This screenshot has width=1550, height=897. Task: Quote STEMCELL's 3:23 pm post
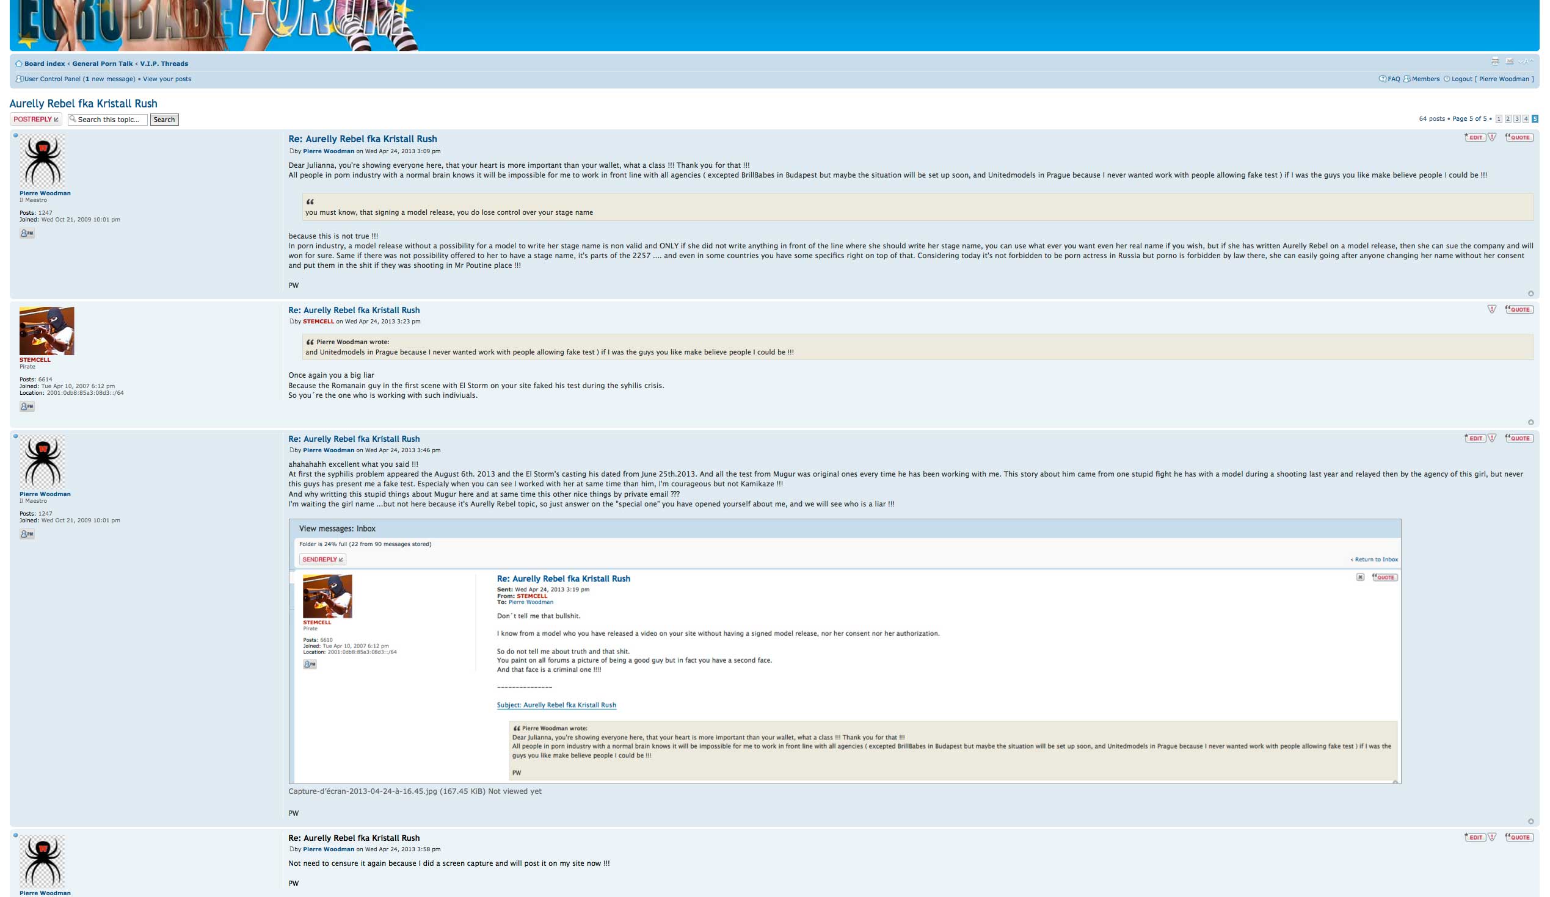point(1519,309)
